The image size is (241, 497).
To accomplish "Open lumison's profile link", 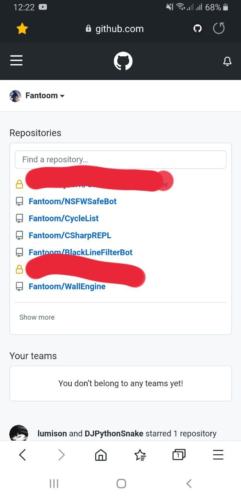I will (52, 433).
